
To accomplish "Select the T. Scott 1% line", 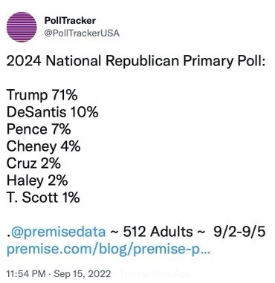I will point(43,198).
